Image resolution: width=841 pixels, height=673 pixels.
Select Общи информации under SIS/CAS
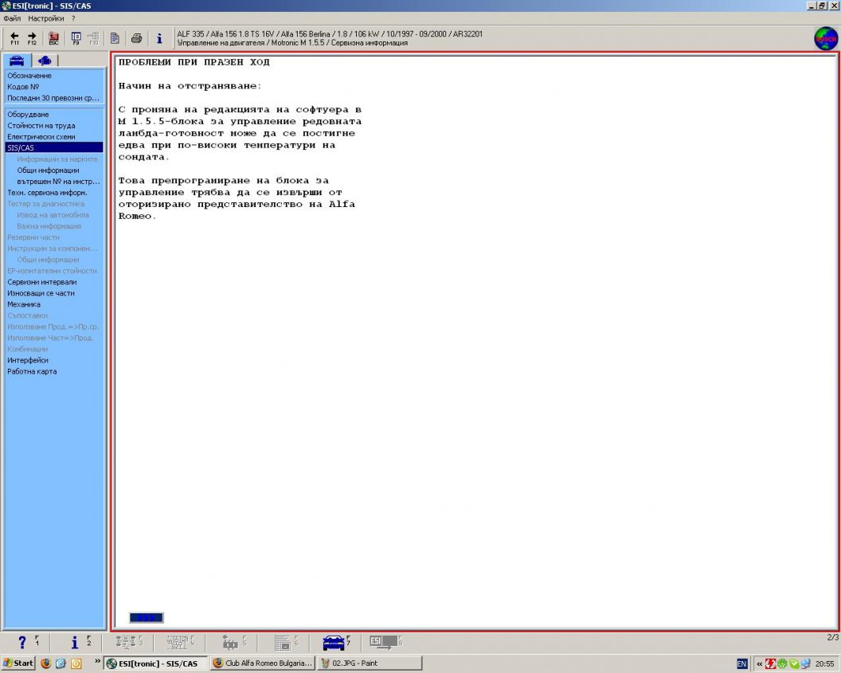point(48,170)
